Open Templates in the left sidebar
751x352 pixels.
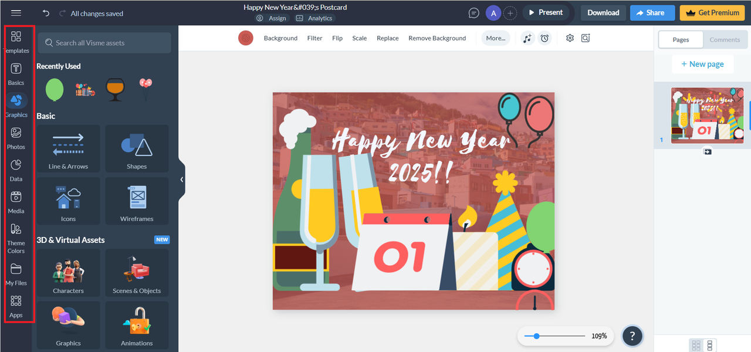point(16,42)
